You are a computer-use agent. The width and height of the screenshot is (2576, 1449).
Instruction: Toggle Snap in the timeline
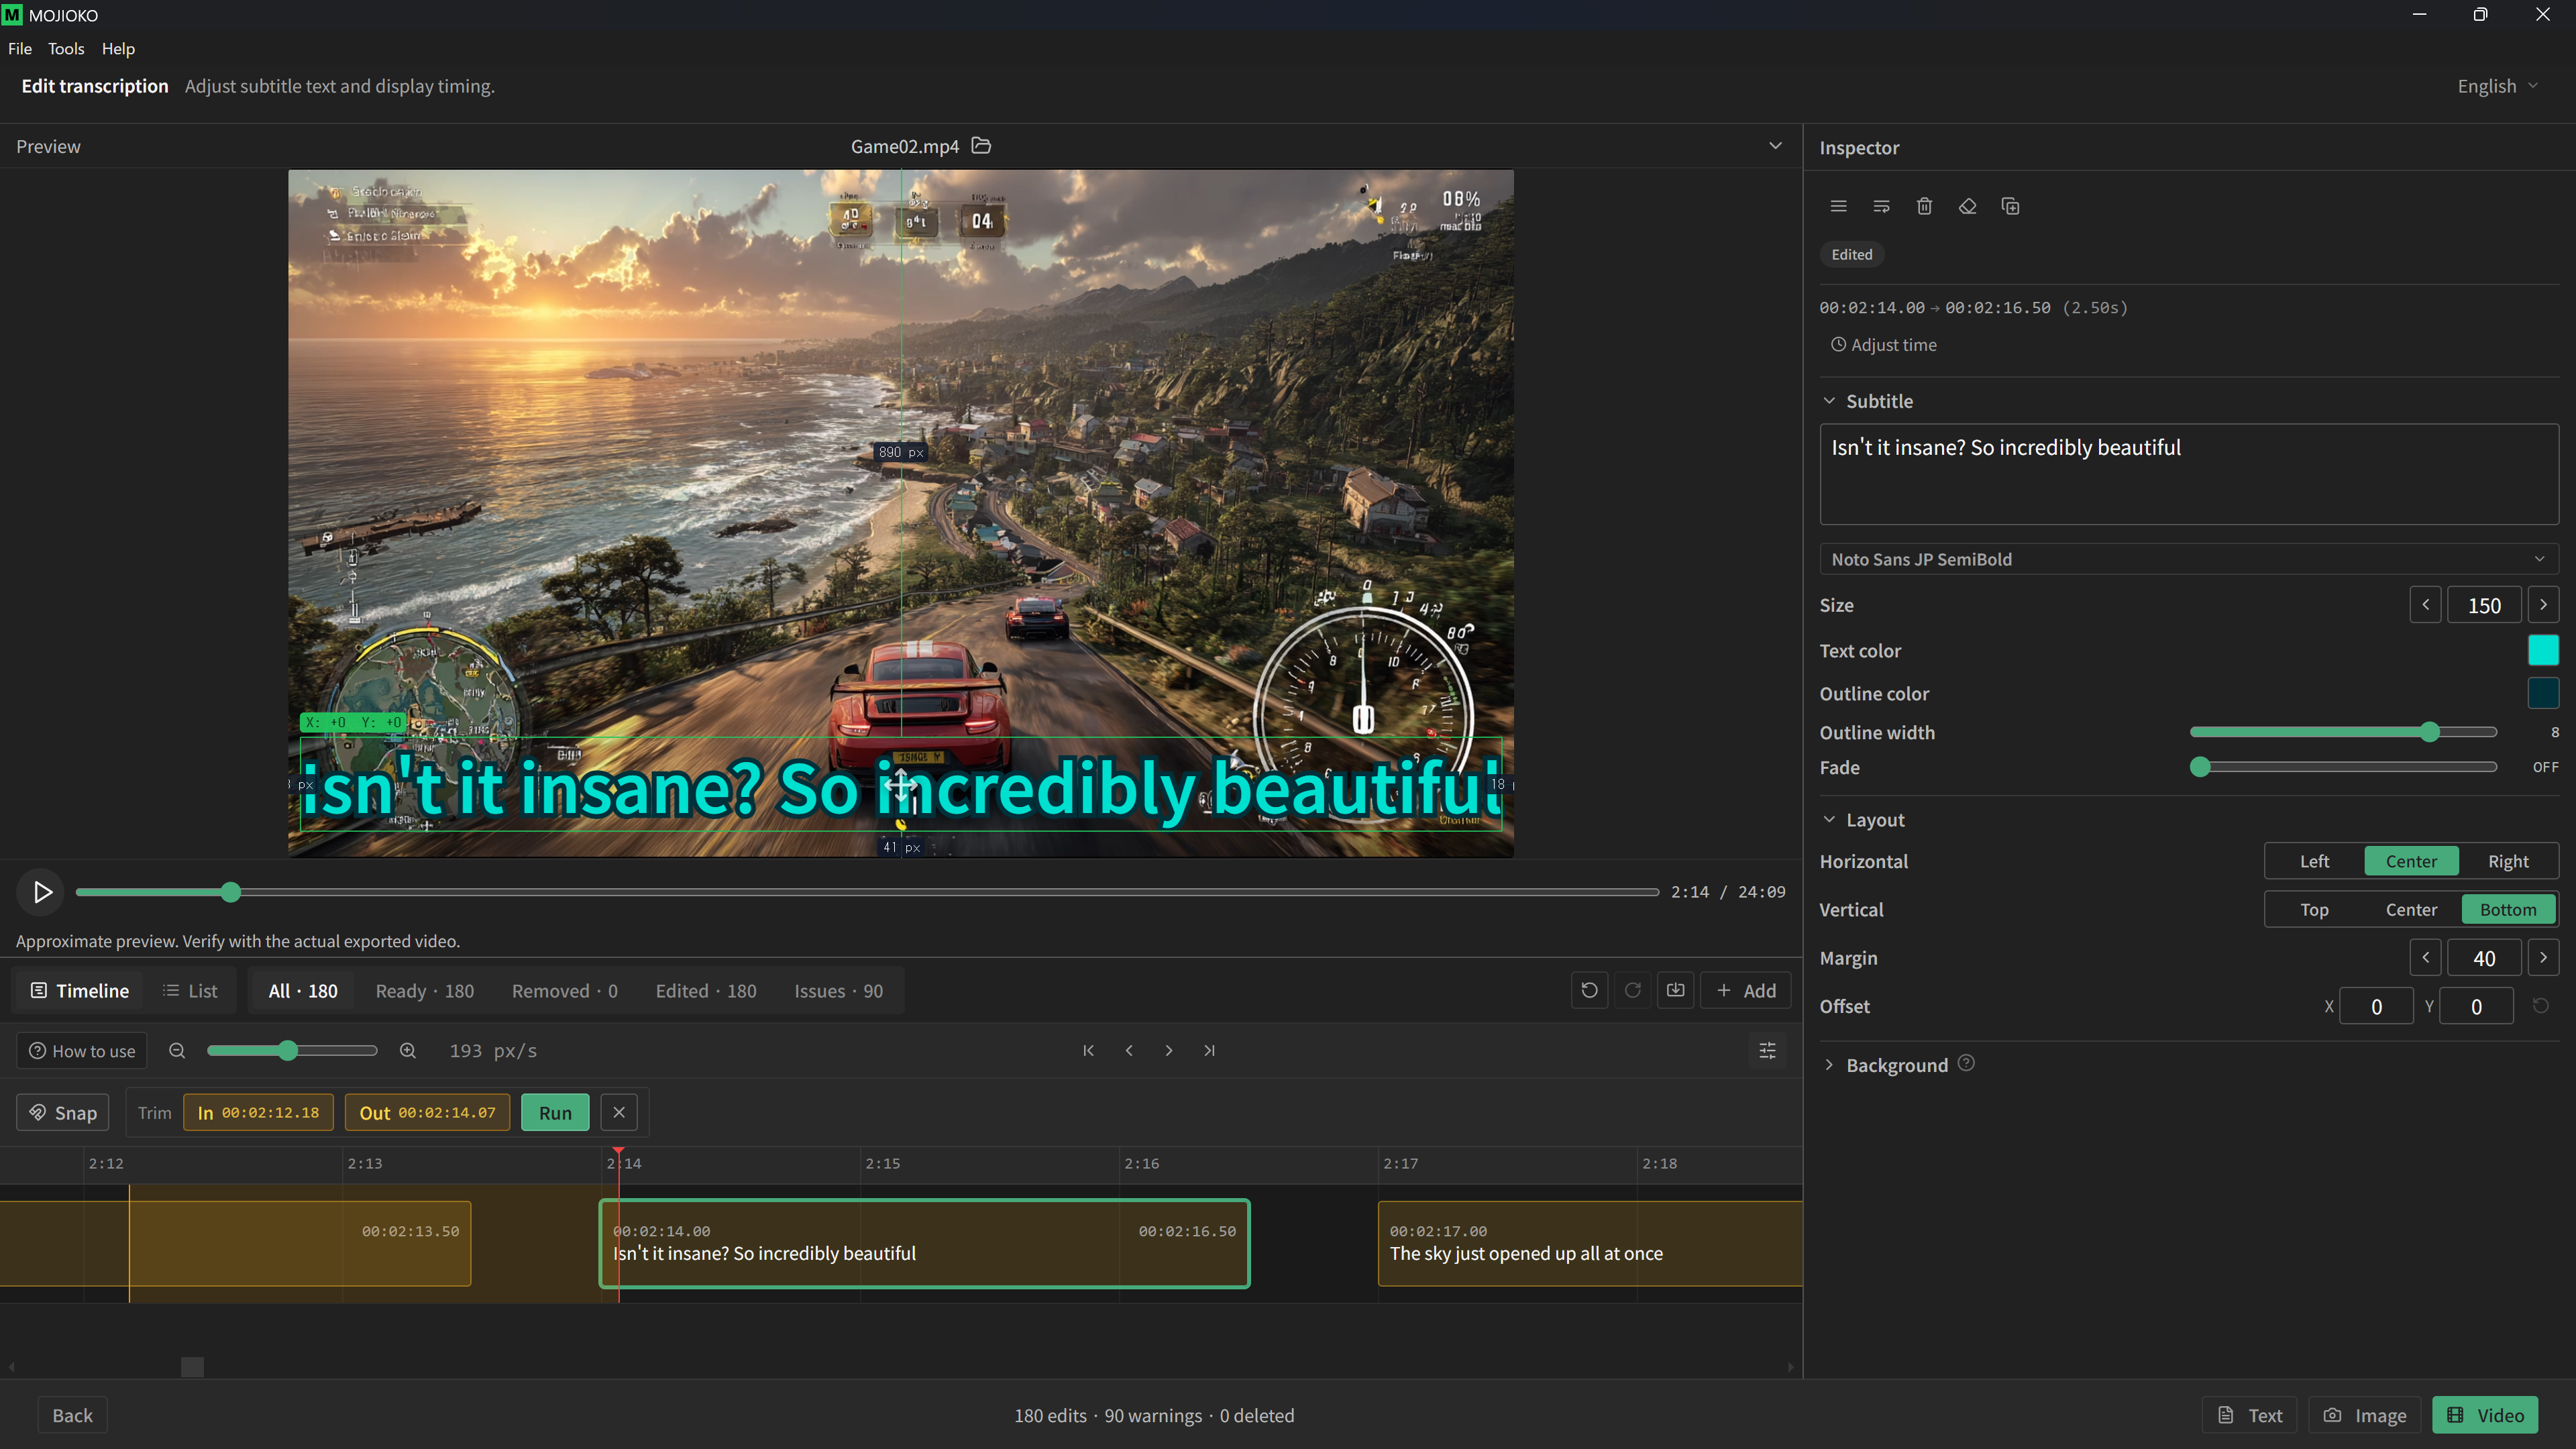tap(62, 1112)
